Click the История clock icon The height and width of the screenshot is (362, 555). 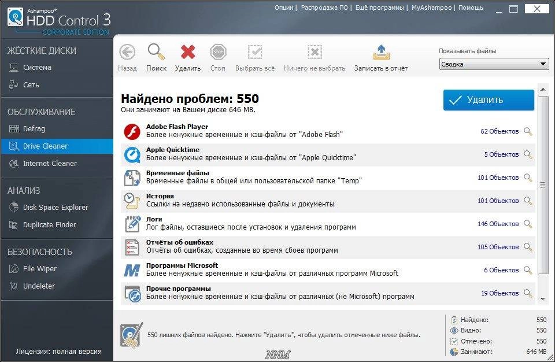point(132,201)
